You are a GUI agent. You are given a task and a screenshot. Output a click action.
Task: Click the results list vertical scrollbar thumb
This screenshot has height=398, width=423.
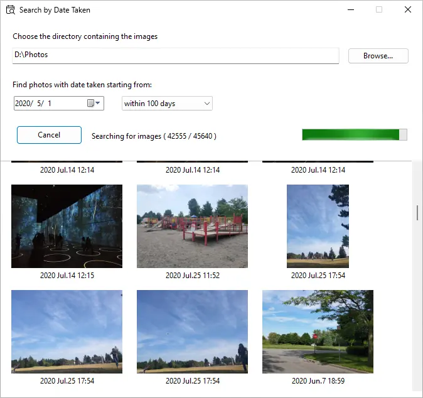click(417, 213)
